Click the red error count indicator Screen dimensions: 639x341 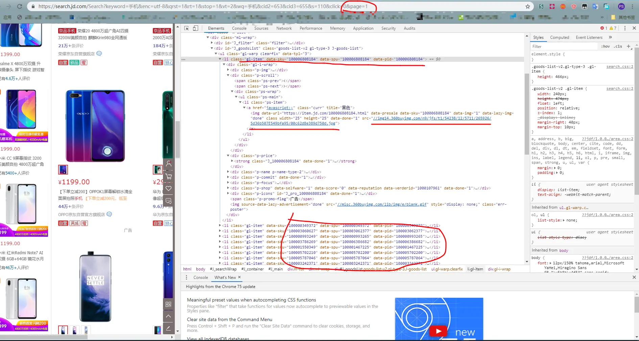coord(604,28)
